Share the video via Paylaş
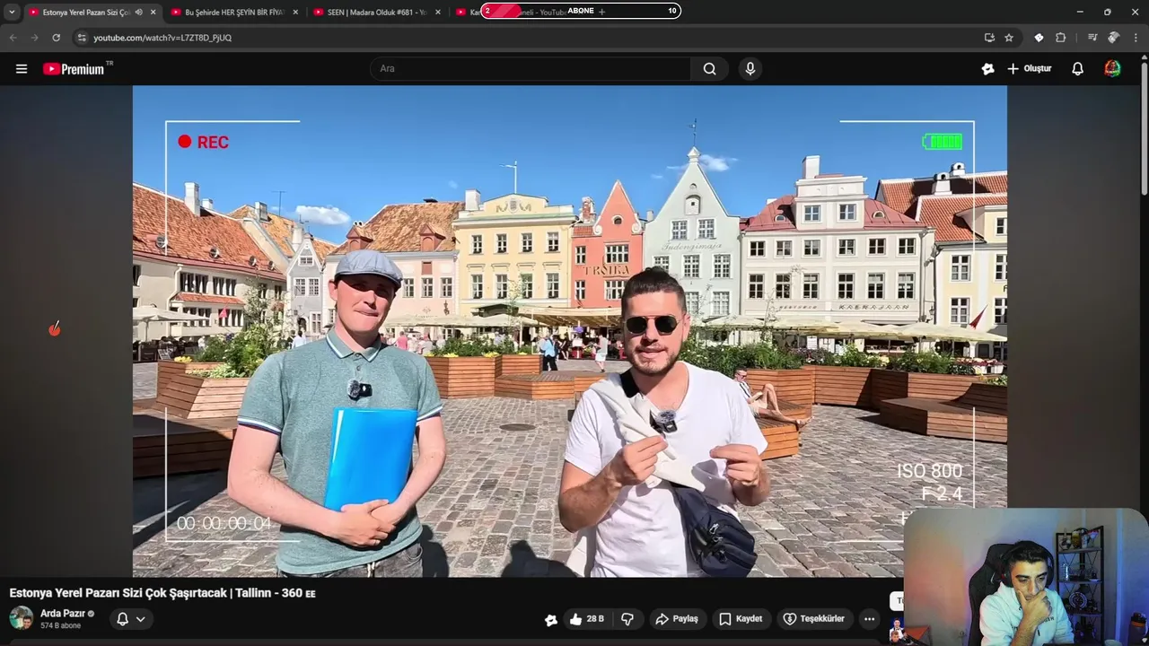The image size is (1149, 646). (x=677, y=619)
